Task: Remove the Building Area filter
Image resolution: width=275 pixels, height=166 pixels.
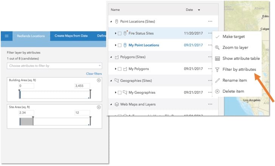Action: tap(99, 80)
